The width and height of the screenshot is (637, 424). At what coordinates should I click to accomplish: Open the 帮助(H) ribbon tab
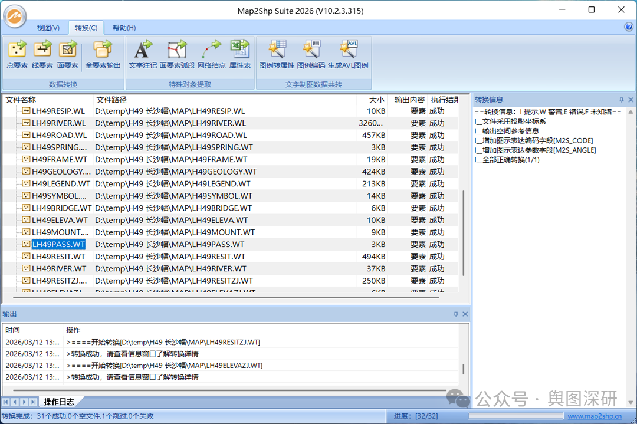tap(124, 28)
